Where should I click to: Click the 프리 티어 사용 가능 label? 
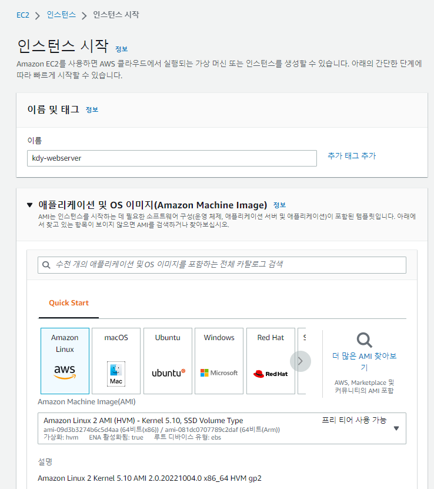point(354,420)
